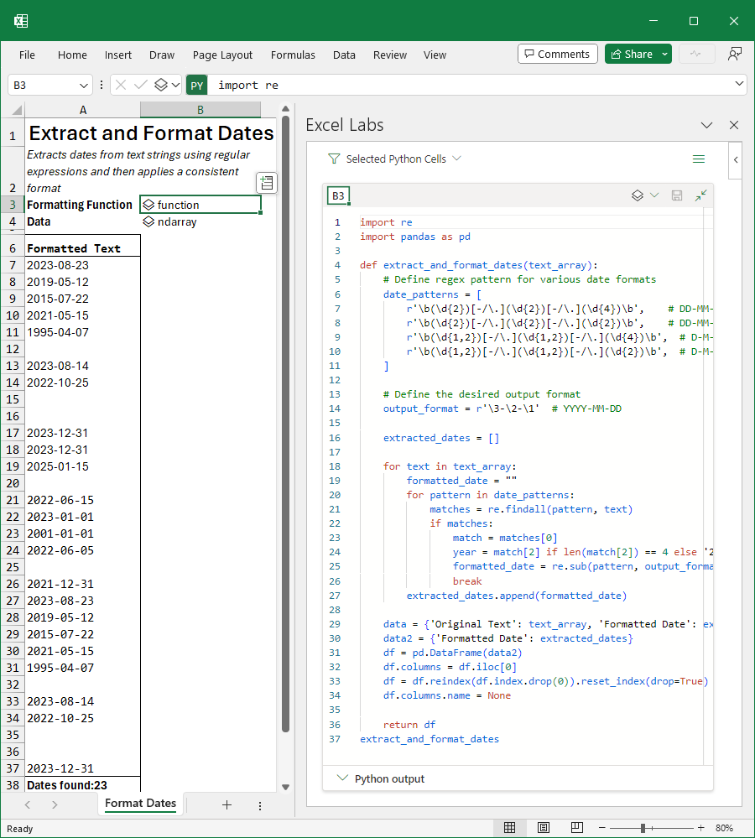
Task: Collapse the B3 code editor card
Action: [x=700, y=195]
